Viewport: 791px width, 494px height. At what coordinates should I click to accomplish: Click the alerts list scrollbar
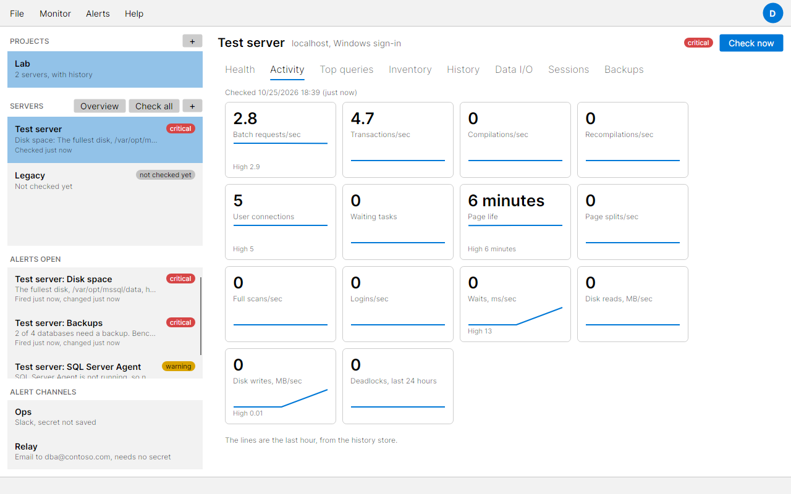201,316
